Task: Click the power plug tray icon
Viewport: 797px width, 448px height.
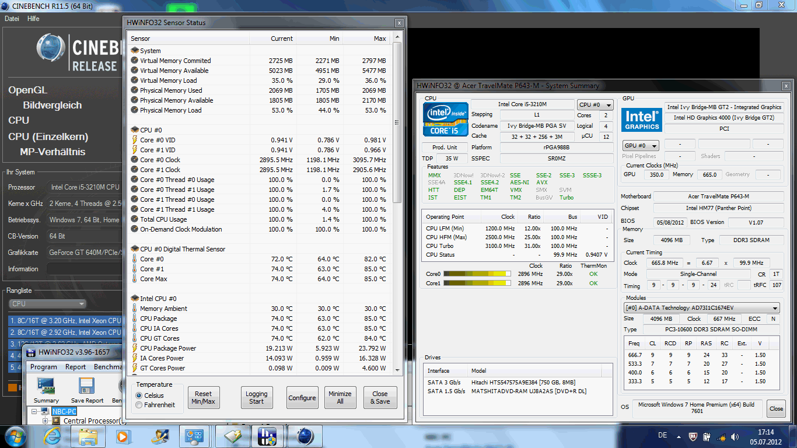Action: click(707, 436)
